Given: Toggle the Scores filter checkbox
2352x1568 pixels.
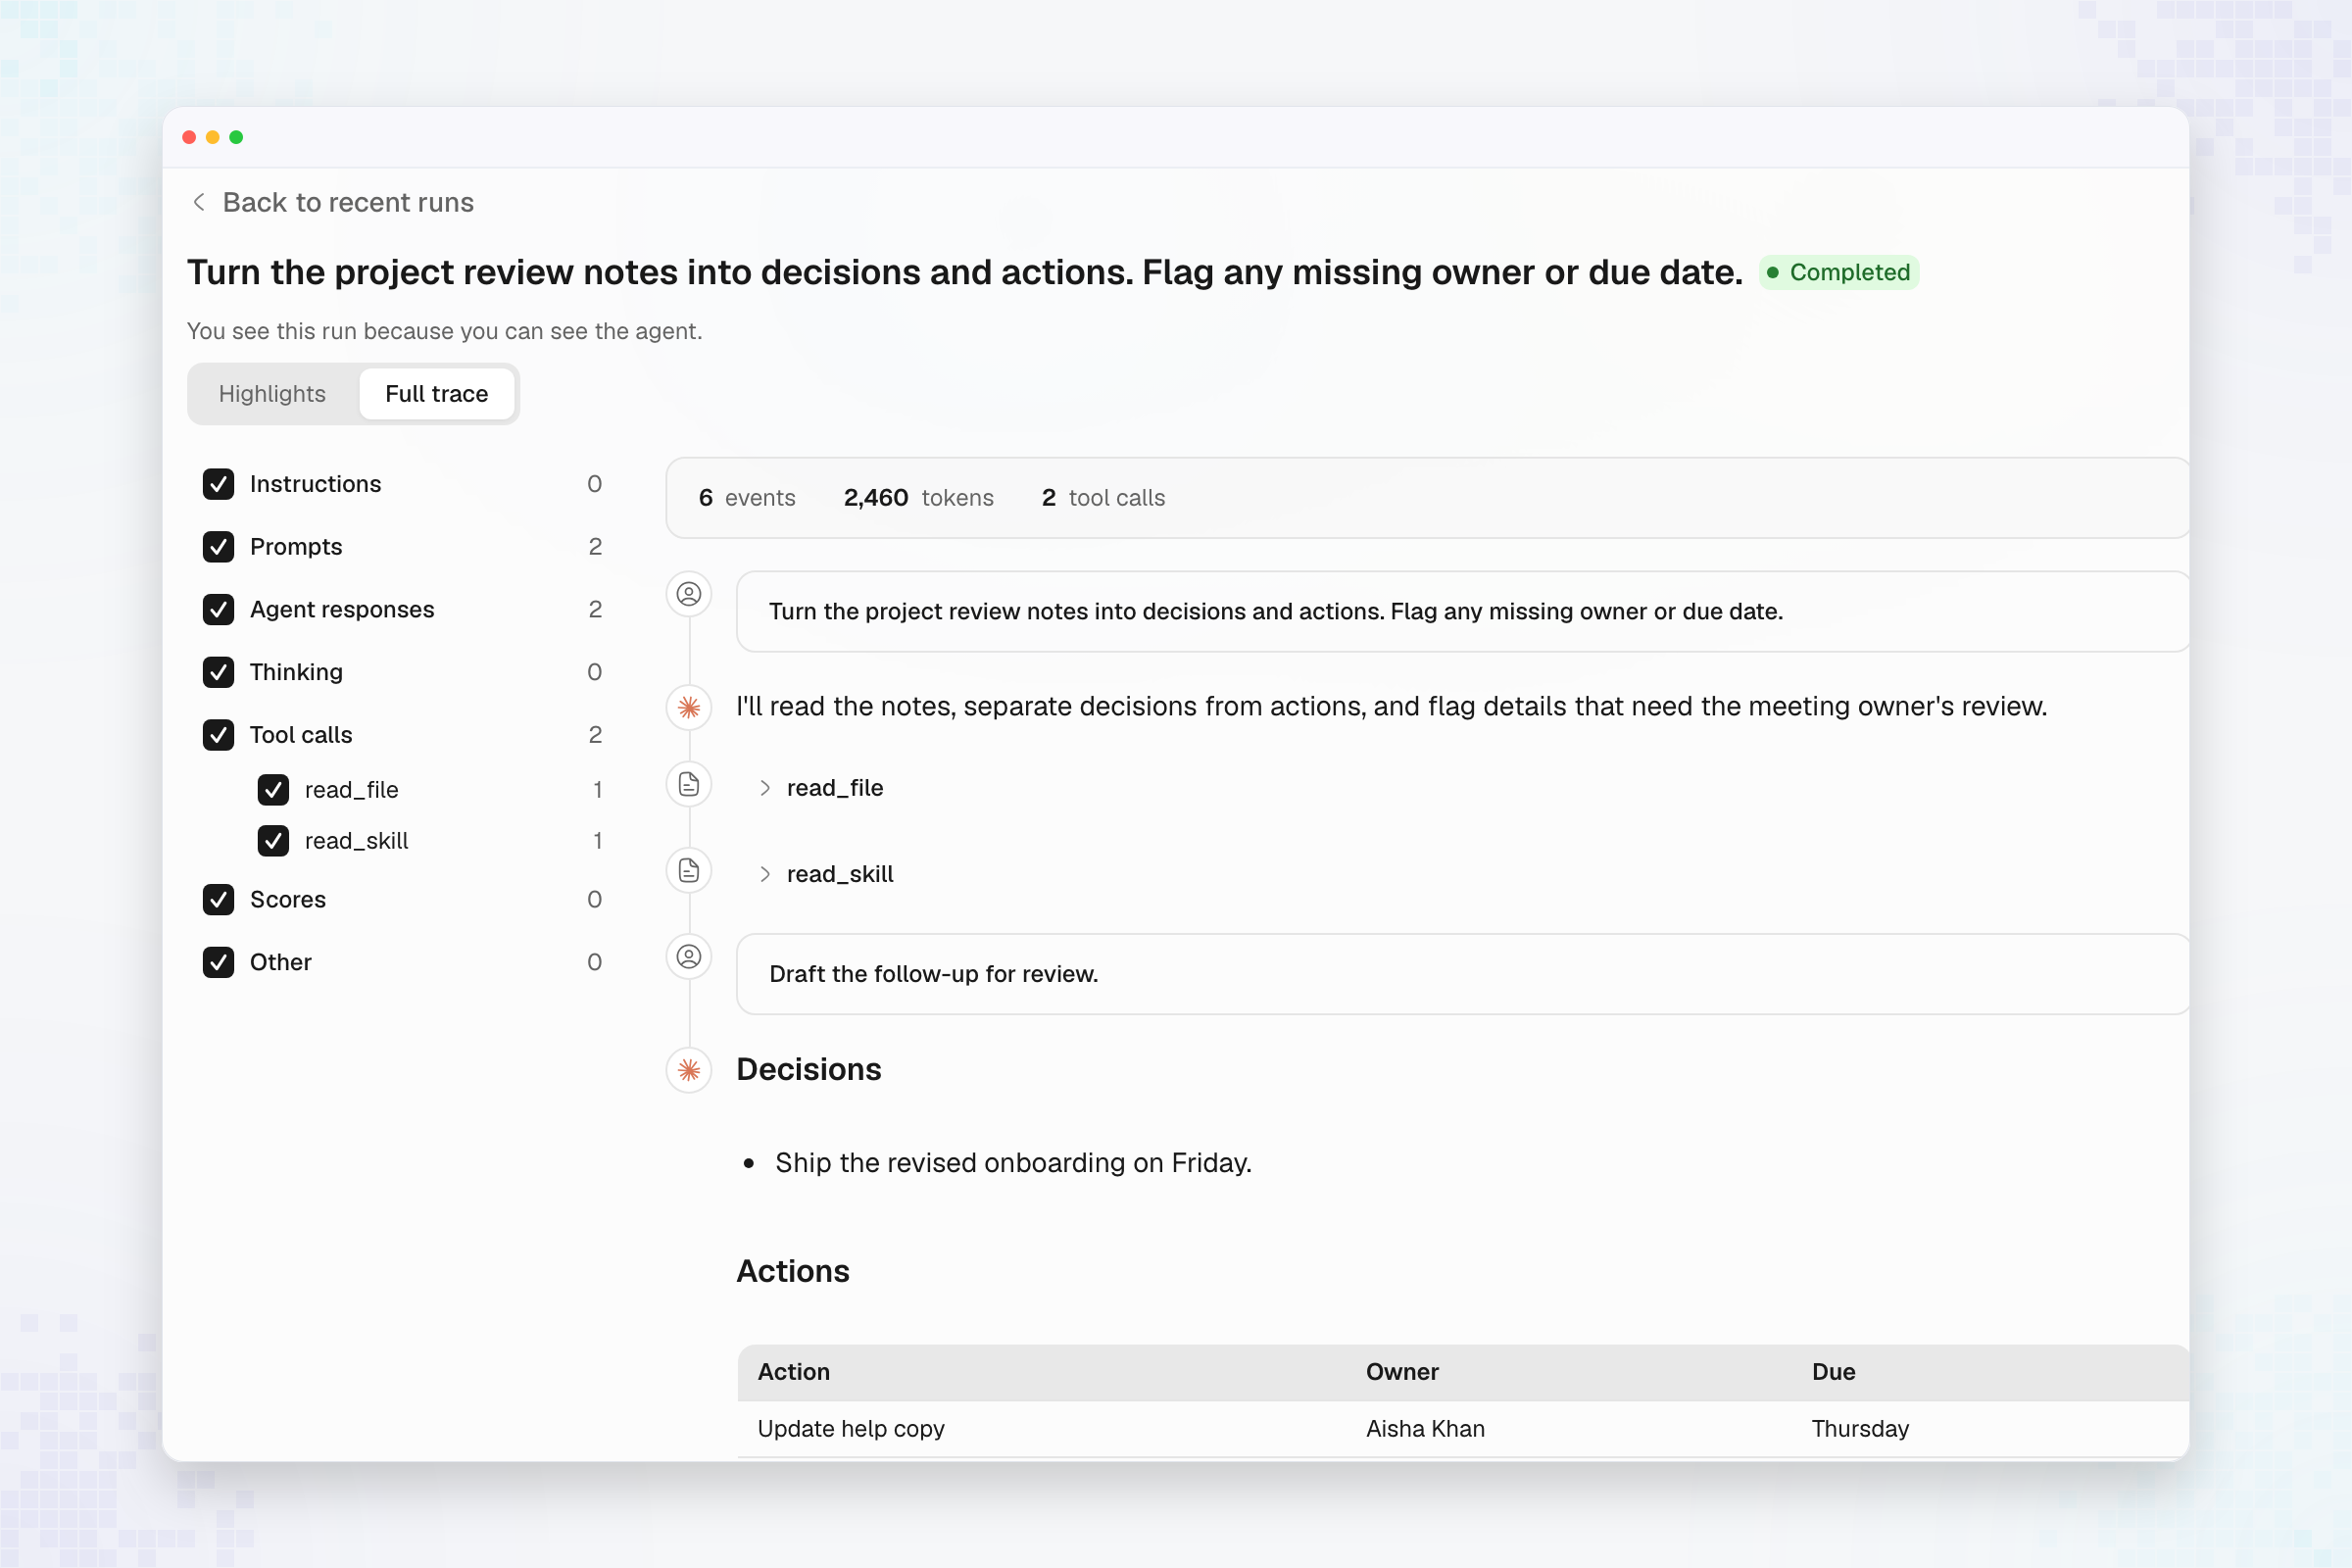Looking at the screenshot, I should pos(218,900).
